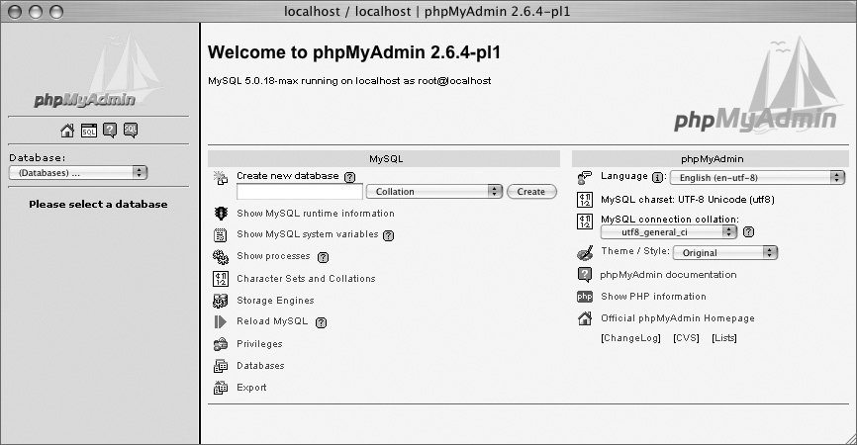Click the help icon beside utf8_general_ci

click(749, 232)
